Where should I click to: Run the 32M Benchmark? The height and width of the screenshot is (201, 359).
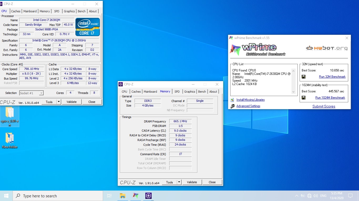(332, 77)
